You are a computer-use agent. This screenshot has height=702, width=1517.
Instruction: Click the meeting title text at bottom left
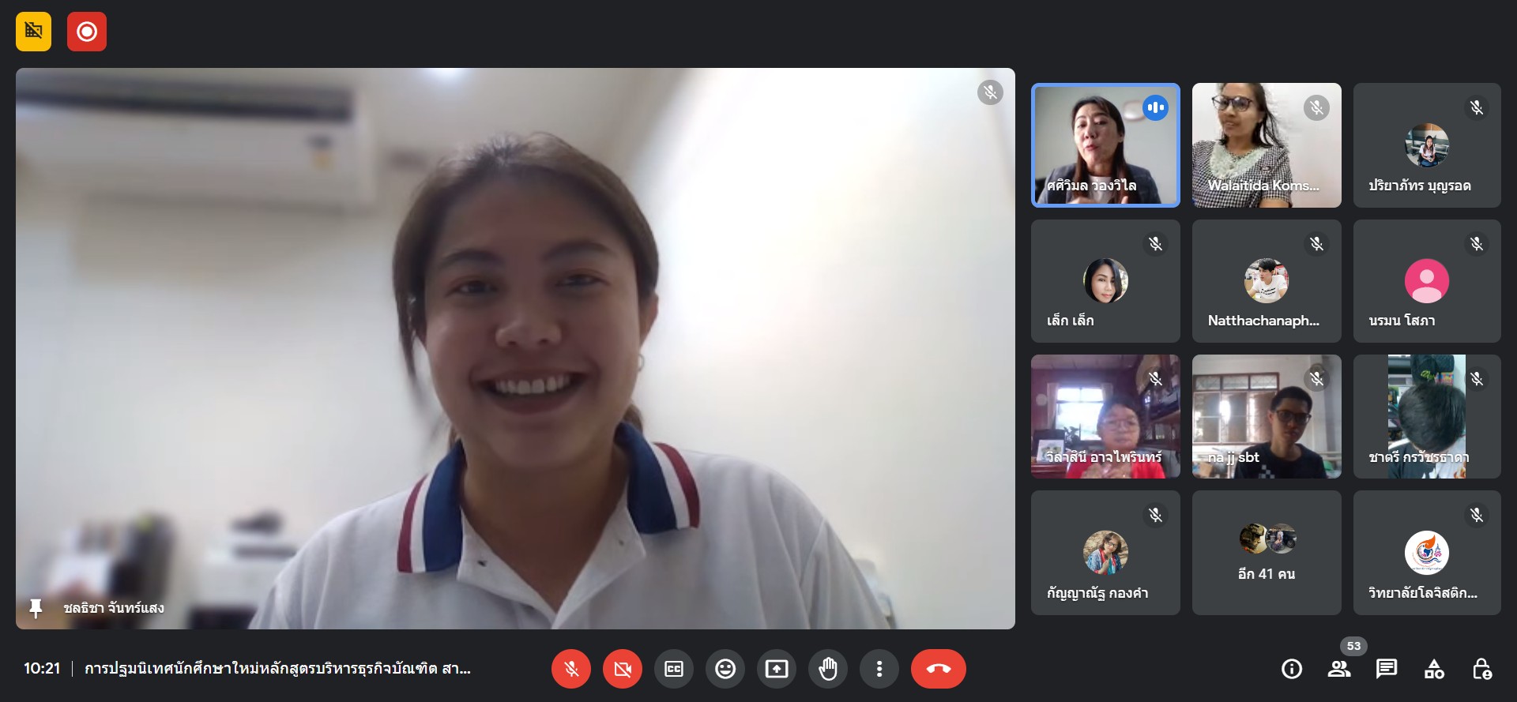(277, 669)
